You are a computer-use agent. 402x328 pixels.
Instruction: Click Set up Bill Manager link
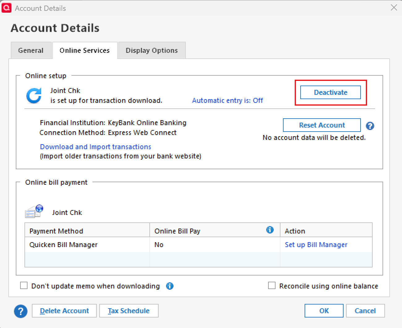pyautogui.click(x=316, y=245)
